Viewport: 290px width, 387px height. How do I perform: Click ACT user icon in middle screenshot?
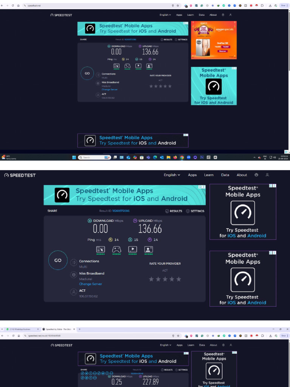74,292
